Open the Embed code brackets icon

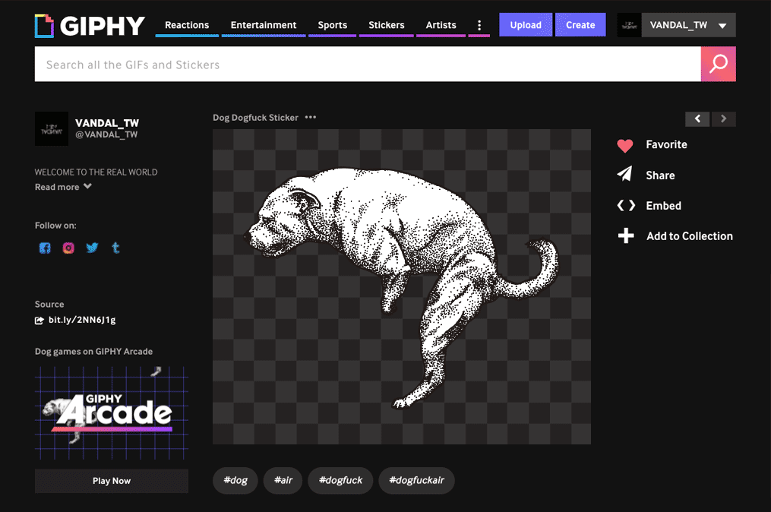pos(625,206)
